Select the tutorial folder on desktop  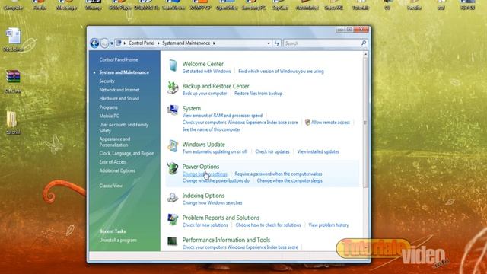pyautogui.click(x=12, y=119)
